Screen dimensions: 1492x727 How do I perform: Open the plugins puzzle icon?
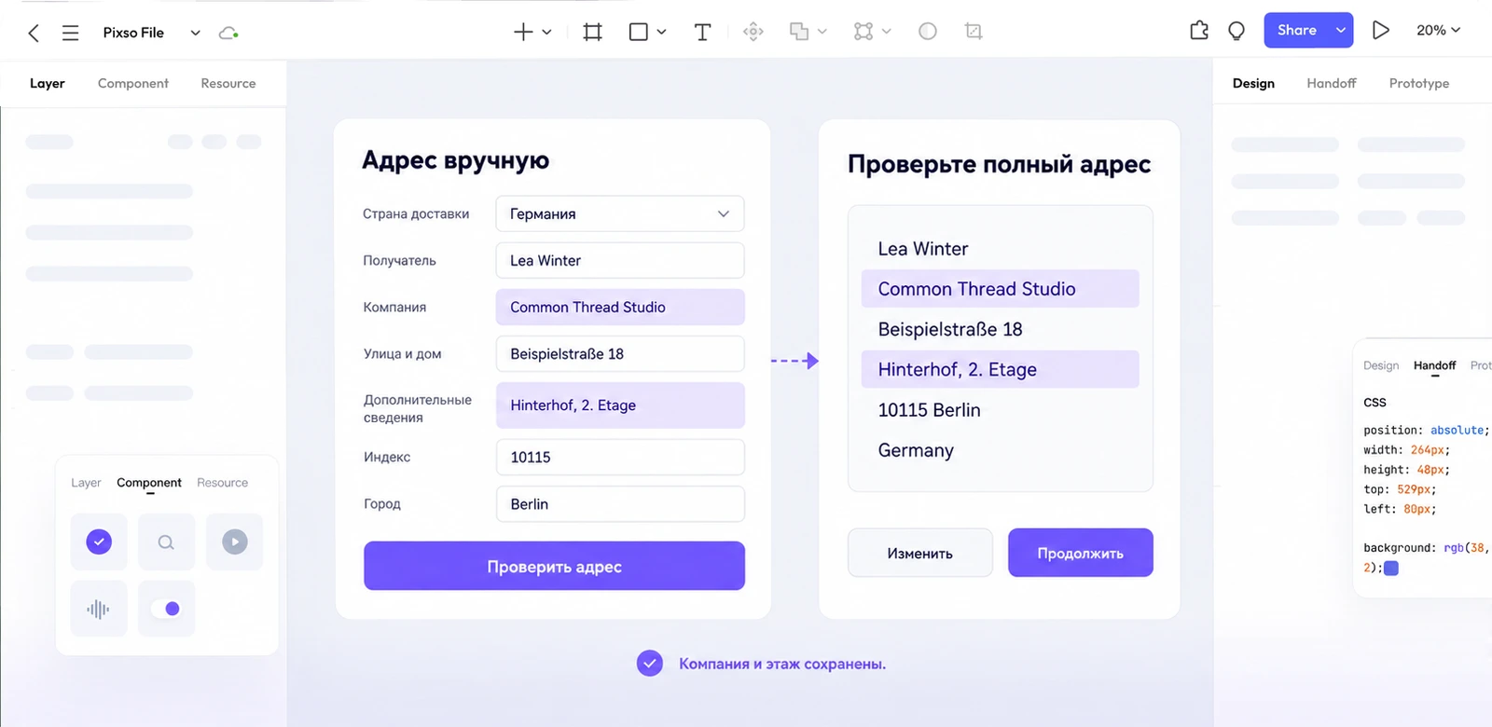[x=1199, y=31]
